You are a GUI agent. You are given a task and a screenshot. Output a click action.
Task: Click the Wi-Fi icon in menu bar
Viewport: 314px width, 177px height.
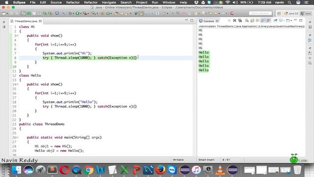click(228, 2)
